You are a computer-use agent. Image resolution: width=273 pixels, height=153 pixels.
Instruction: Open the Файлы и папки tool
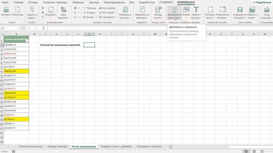pyautogui.click(x=252, y=13)
